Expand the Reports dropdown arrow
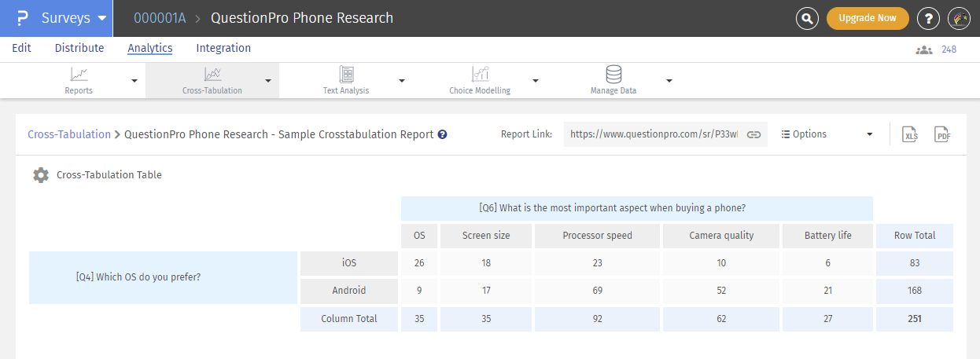Viewport: 980px width, 359px height. pos(134,80)
